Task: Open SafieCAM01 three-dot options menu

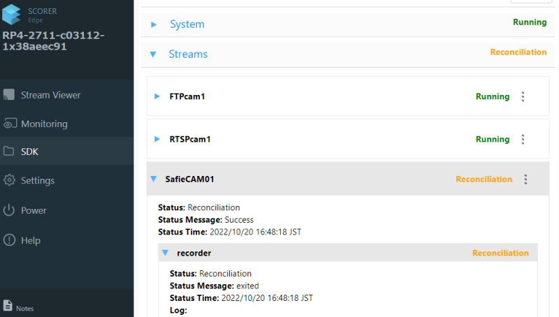Action: point(525,179)
